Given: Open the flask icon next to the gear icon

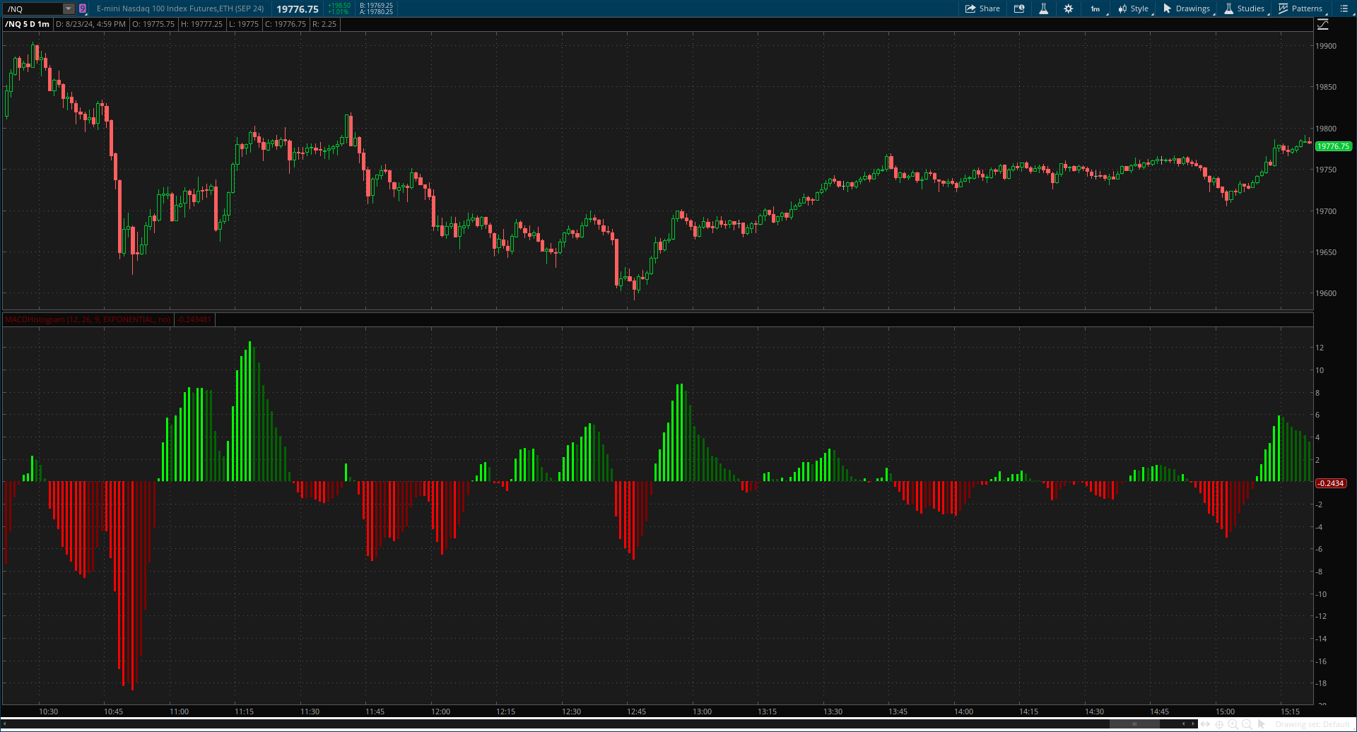Looking at the screenshot, I should point(1043,8).
